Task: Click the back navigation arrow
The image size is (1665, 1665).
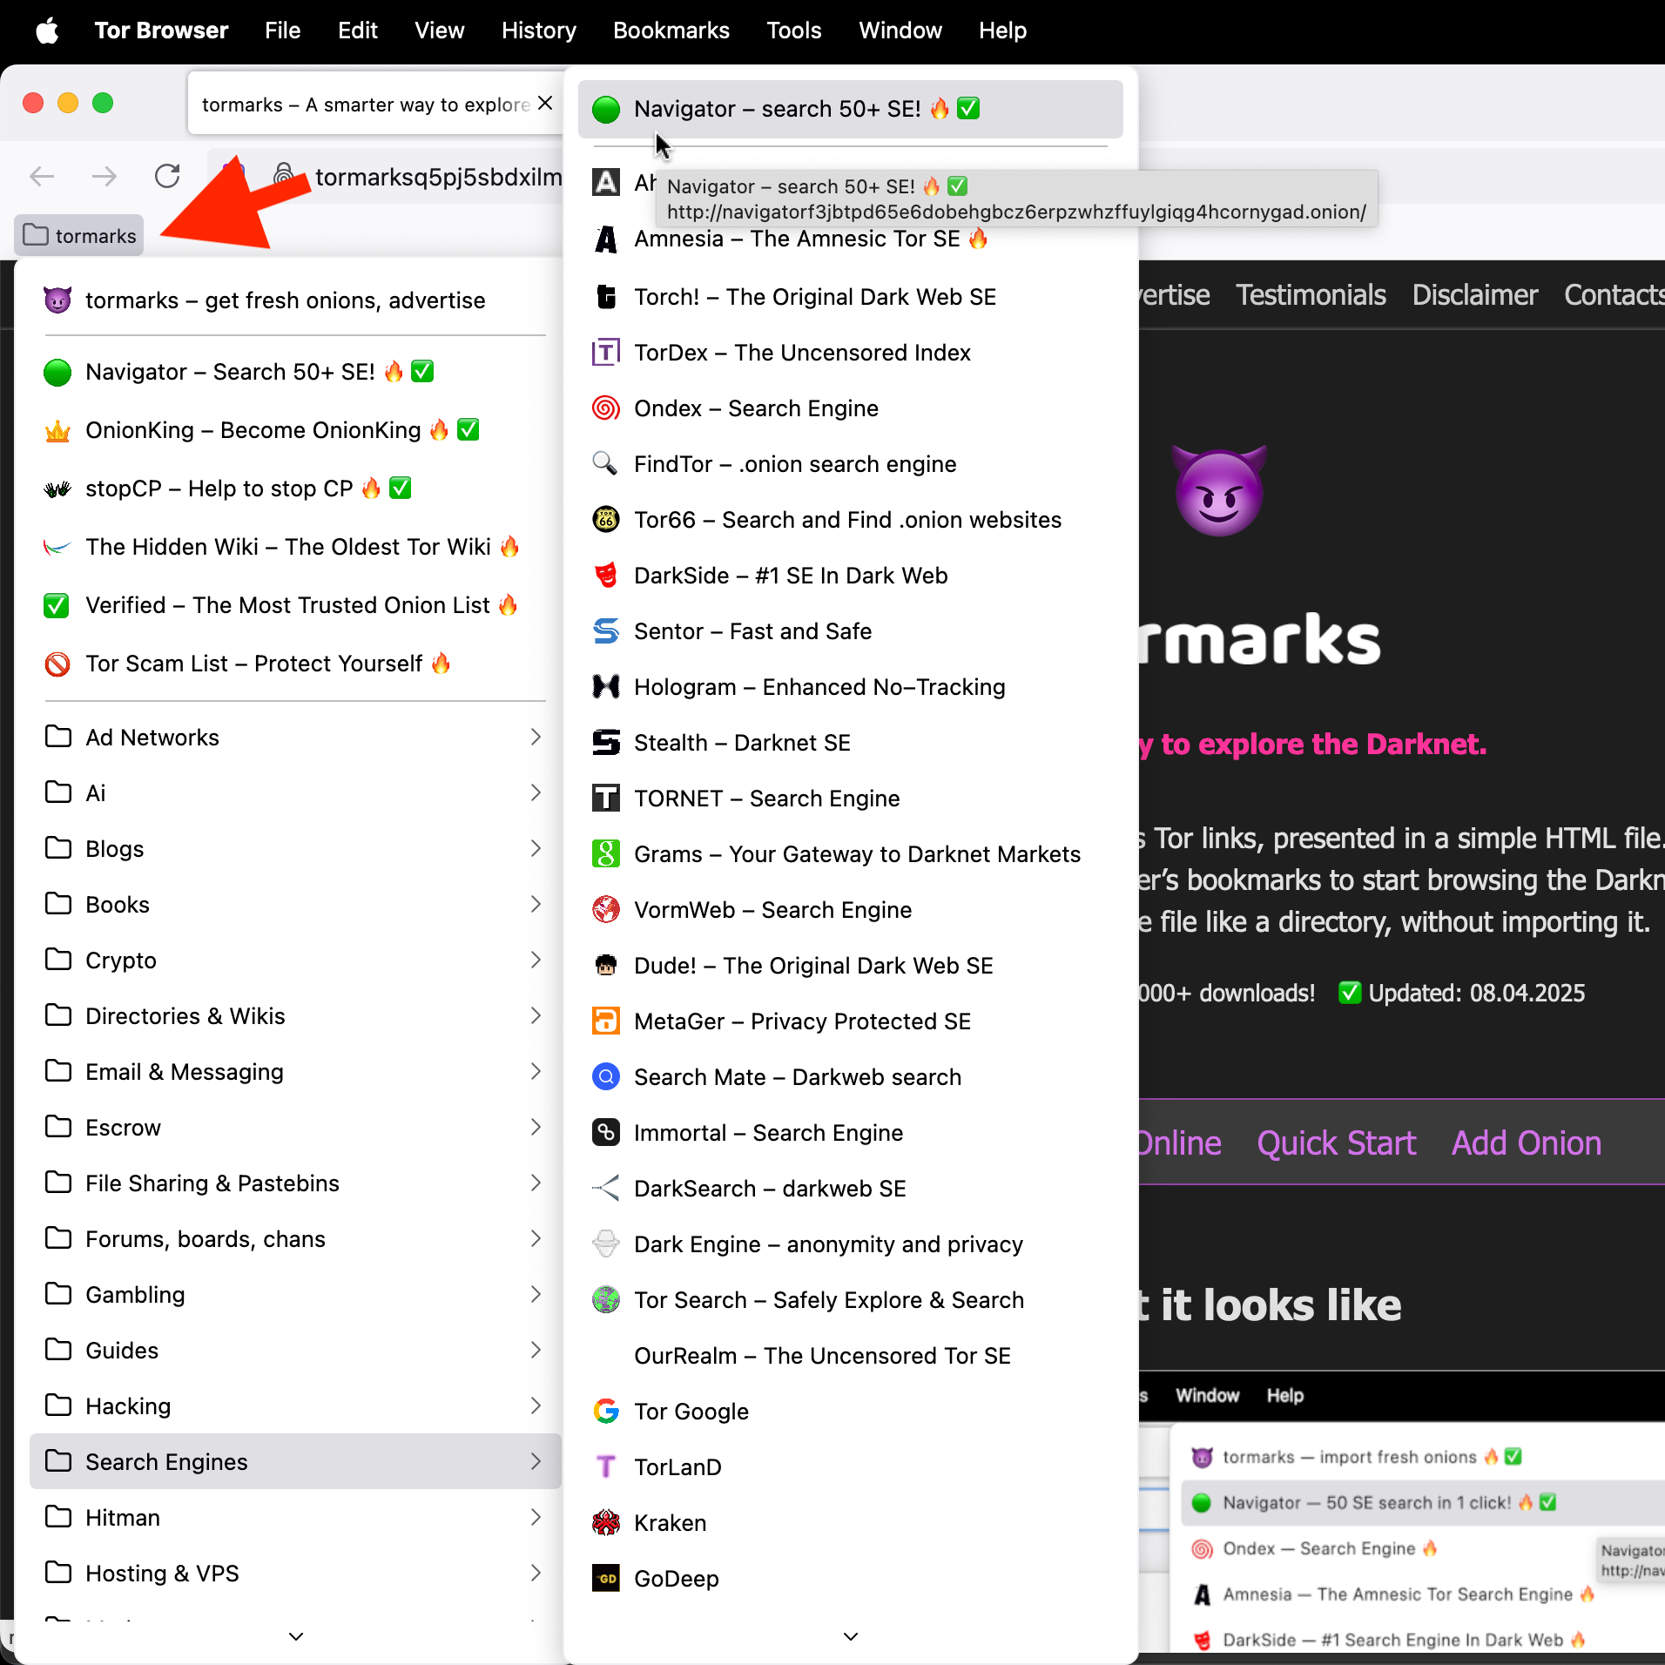Action: [41, 176]
